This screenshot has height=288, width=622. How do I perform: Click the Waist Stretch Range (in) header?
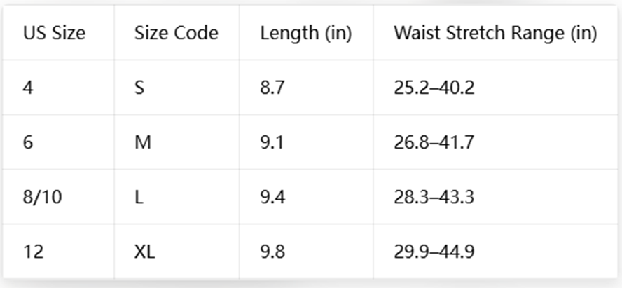pos(495,34)
